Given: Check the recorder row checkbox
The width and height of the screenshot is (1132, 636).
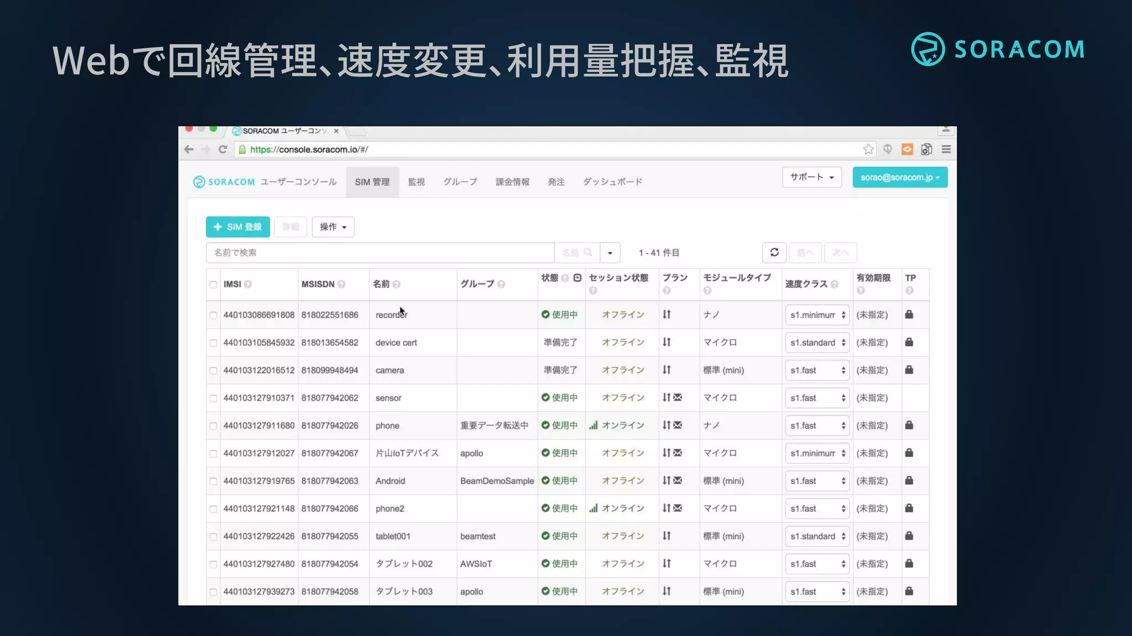Looking at the screenshot, I should pyautogui.click(x=213, y=315).
